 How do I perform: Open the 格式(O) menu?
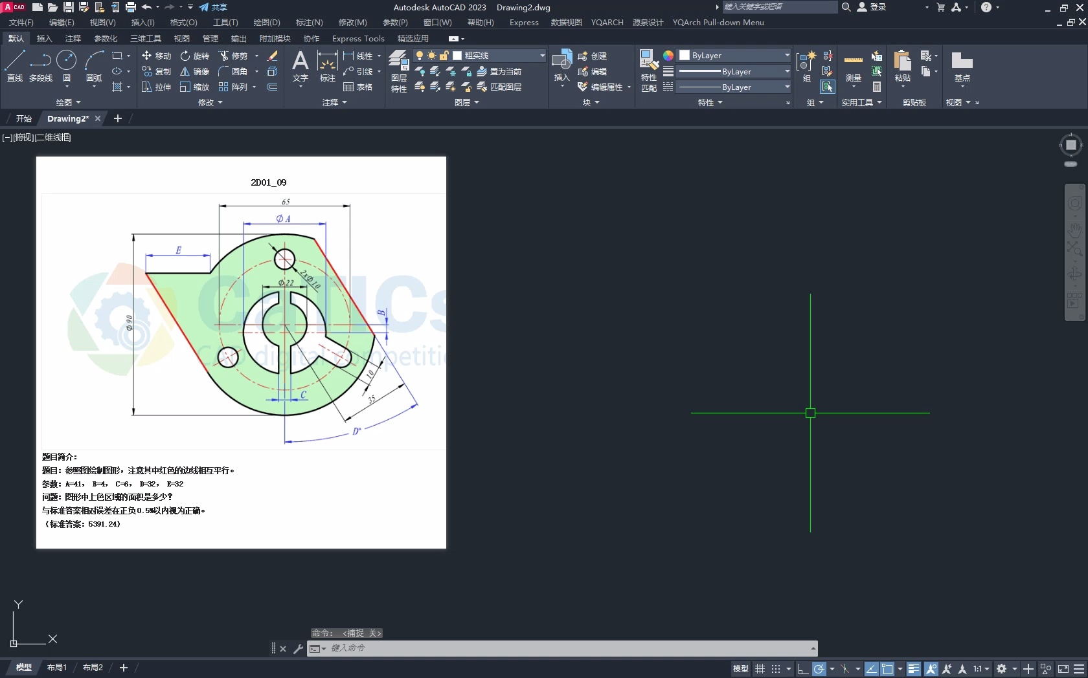pyautogui.click(x=183, y=22)
